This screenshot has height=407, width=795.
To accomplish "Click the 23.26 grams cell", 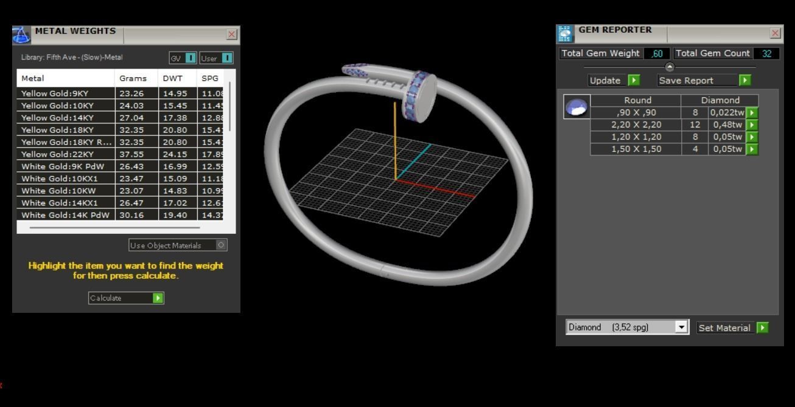I will (136, 94).
